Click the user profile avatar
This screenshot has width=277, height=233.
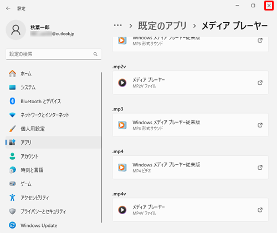click(x=16, y=30)
